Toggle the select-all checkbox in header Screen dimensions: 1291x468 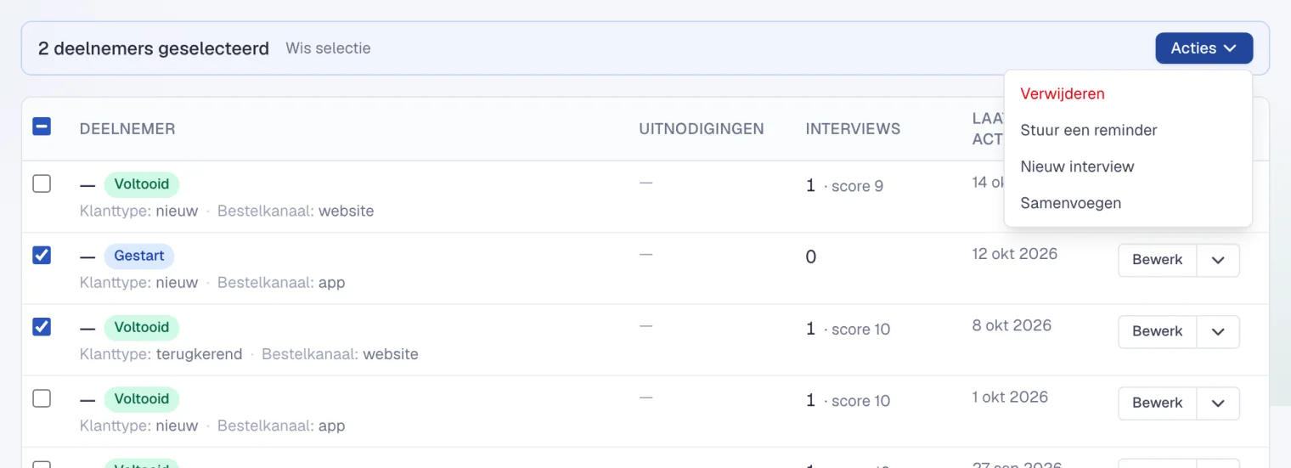point(42,127)
